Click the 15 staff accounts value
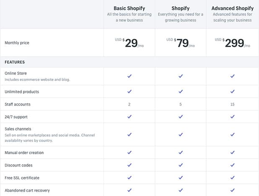 232,104
